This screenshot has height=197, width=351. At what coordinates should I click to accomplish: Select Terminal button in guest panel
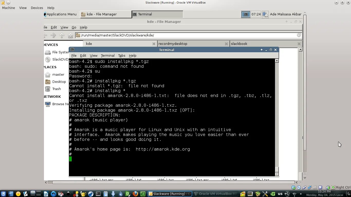[x=157, y=14]
